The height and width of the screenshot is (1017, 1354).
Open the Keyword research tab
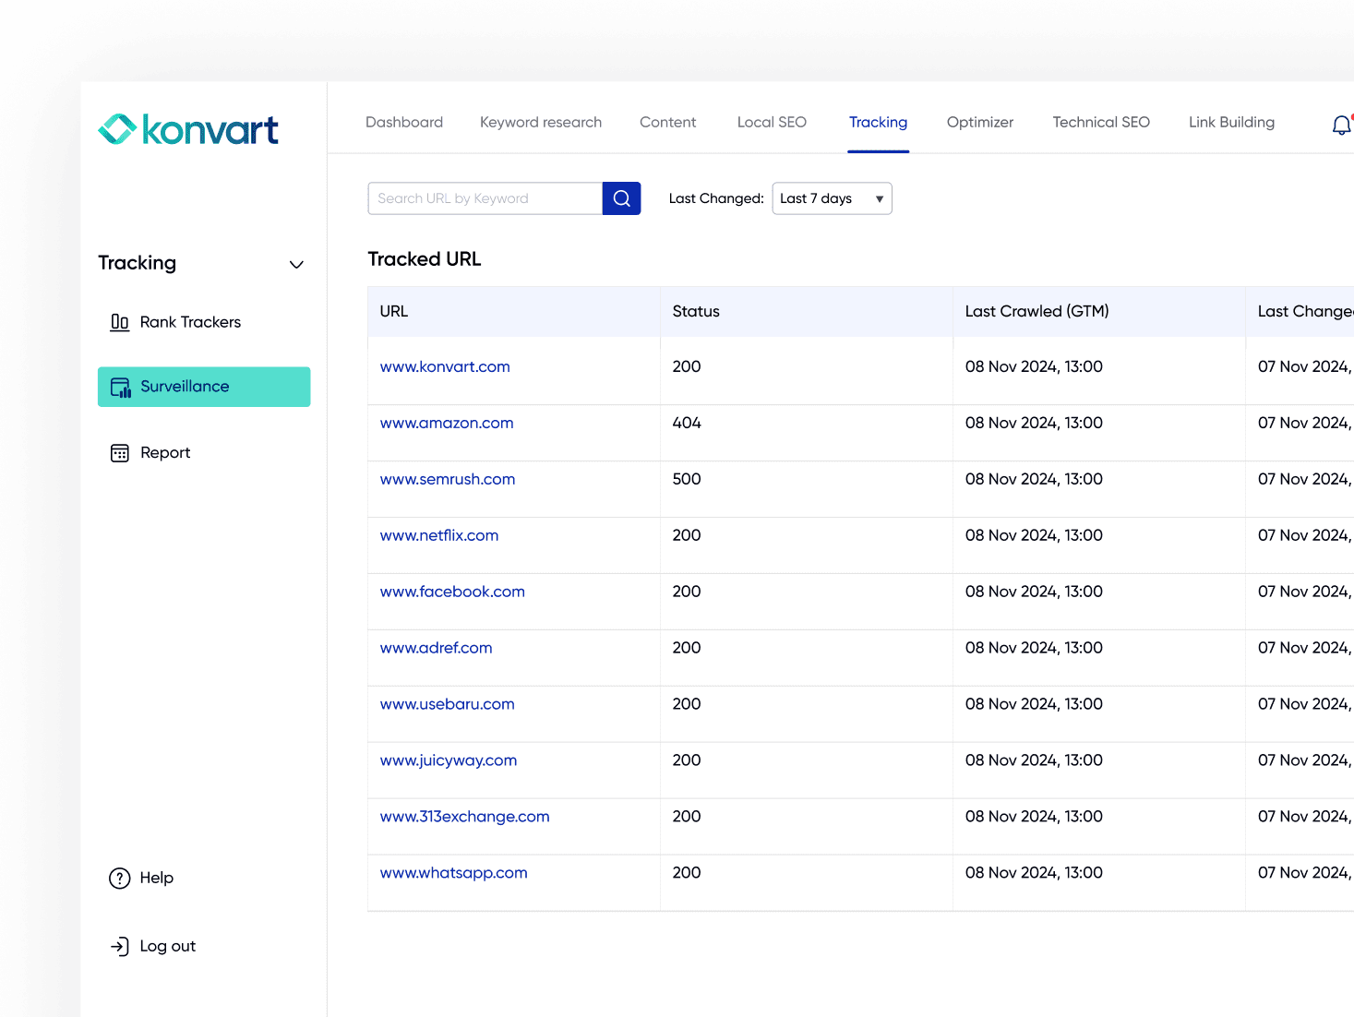(541, 122)
